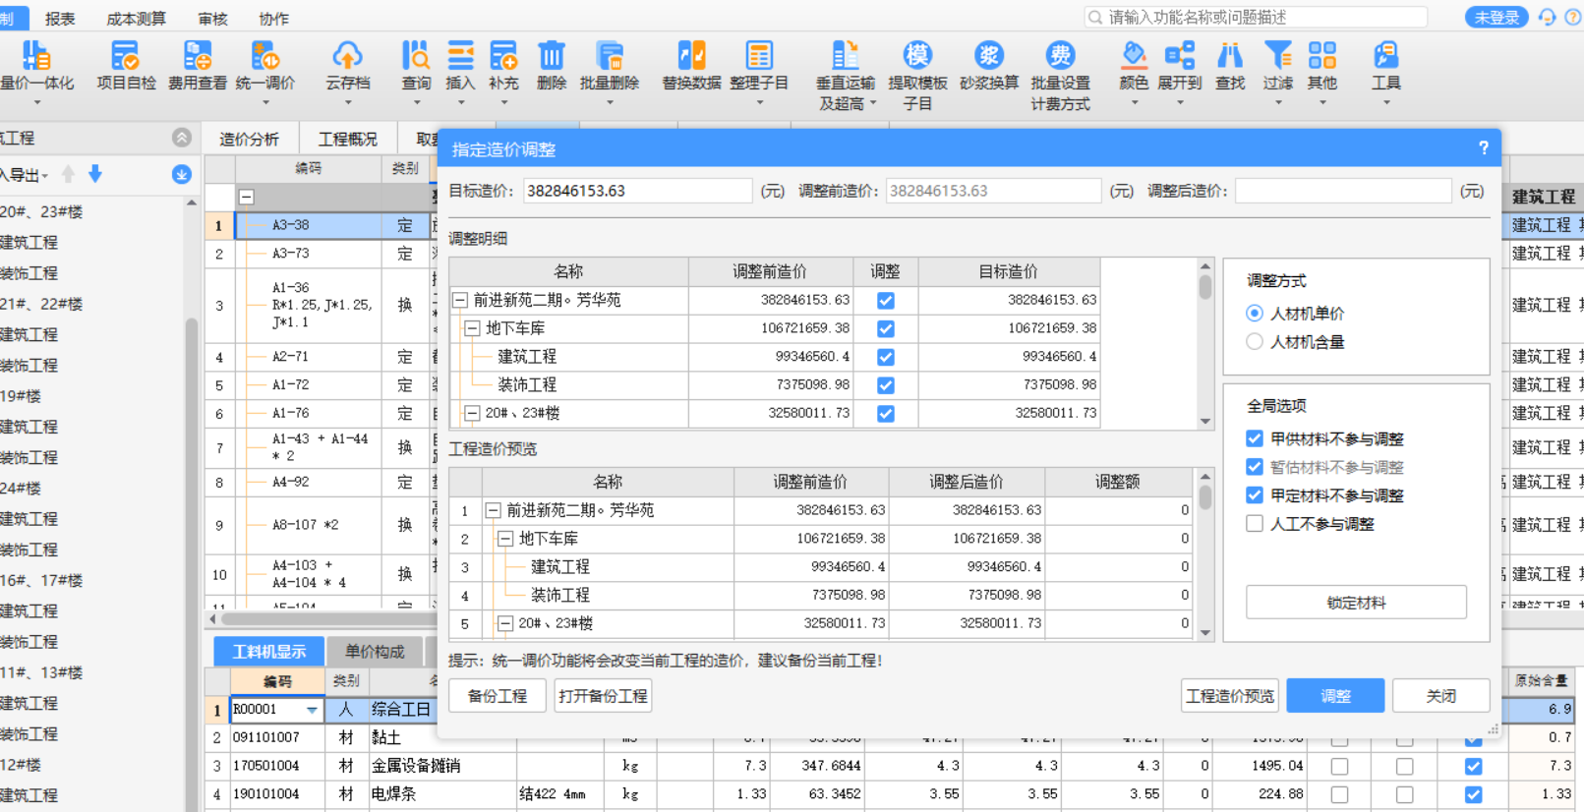1584x812 pixels.
Task: Open the 报表 menu
Action: click(60, 19)
